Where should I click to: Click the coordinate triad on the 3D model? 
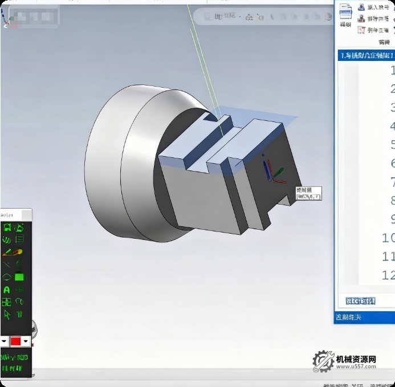tap(272, 173)
